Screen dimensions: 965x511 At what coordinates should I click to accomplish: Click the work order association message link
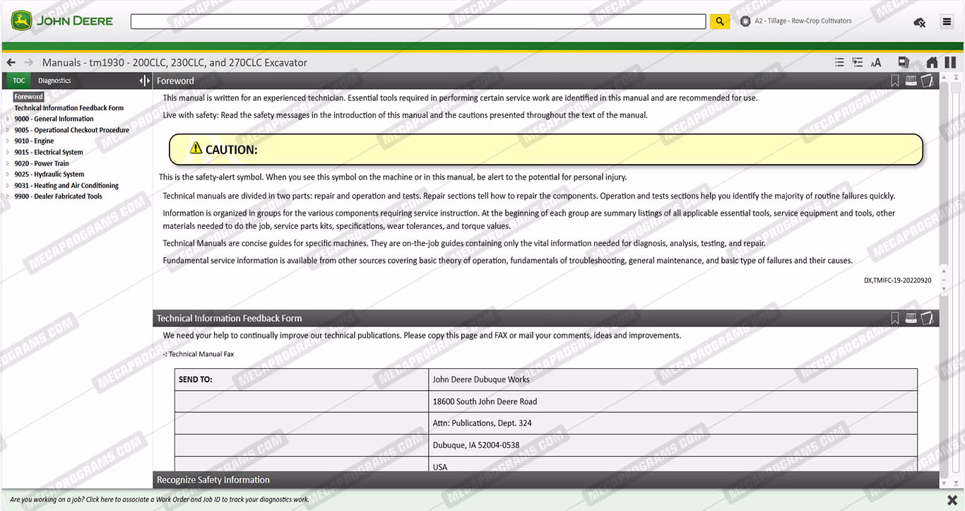coord(160,500)
